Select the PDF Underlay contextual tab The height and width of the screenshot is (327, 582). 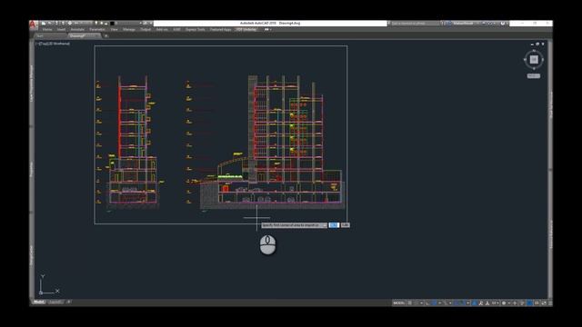click(246, 30)
